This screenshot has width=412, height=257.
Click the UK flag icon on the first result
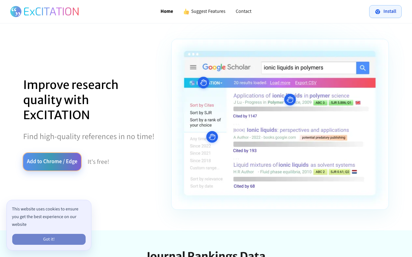[358, 103]
